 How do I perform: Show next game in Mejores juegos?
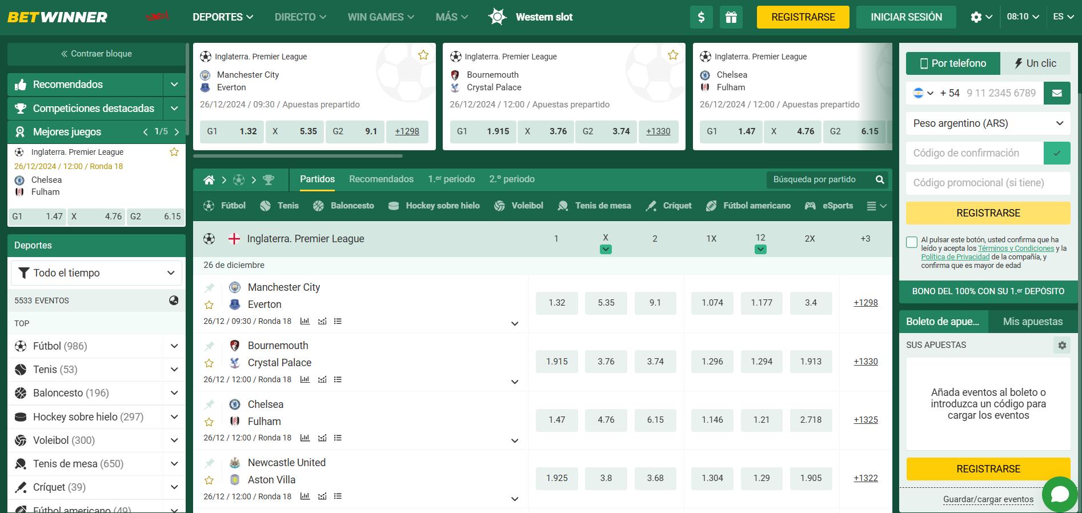point(177,132)
